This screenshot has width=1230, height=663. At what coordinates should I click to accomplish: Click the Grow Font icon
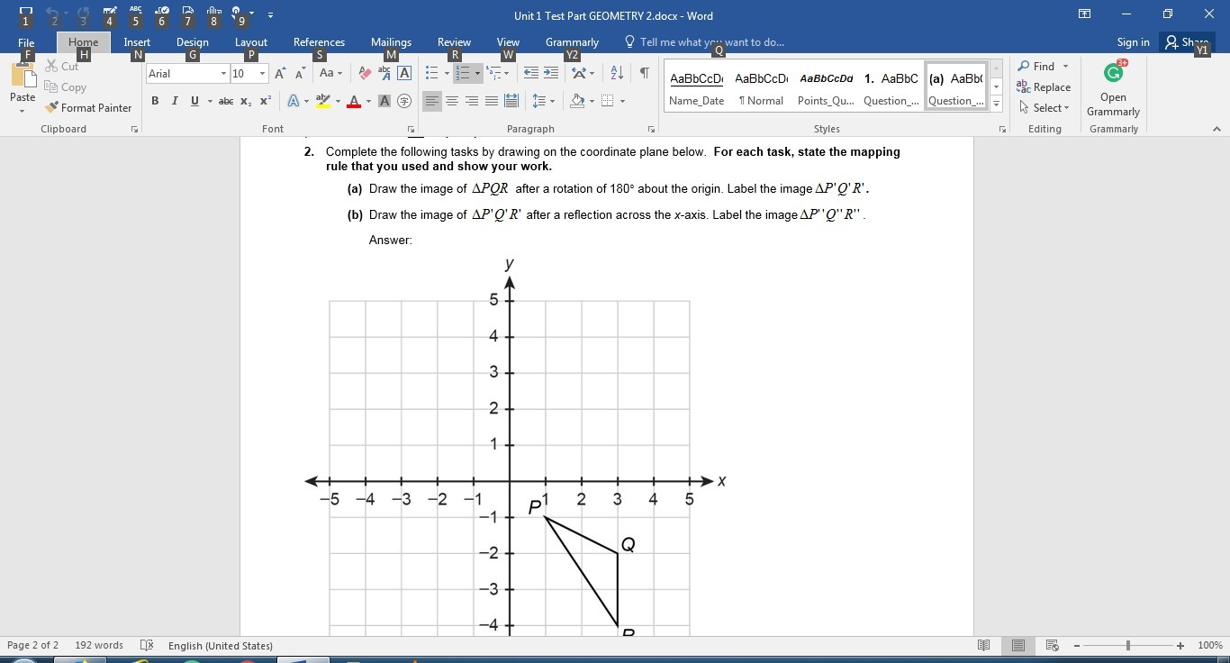(281, 73)
